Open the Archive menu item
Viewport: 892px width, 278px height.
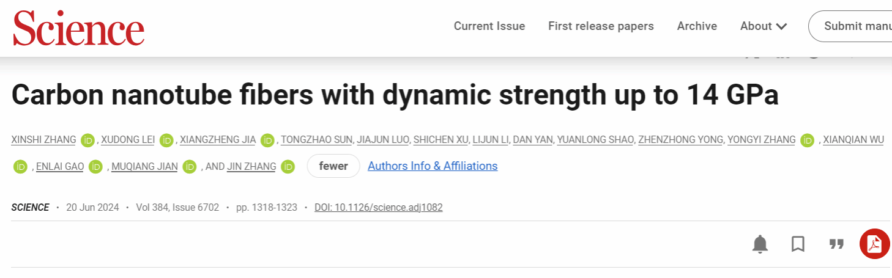click(697, 26)
